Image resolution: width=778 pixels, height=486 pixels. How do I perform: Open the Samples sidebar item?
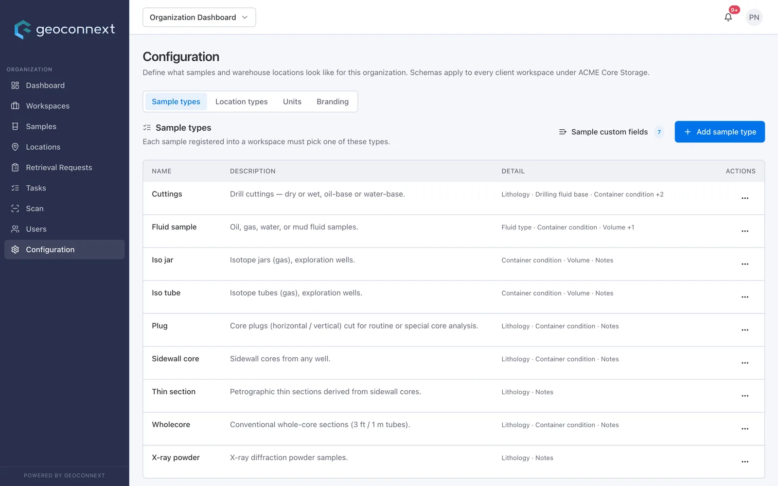pyautogui.click(x=65, y=126)
